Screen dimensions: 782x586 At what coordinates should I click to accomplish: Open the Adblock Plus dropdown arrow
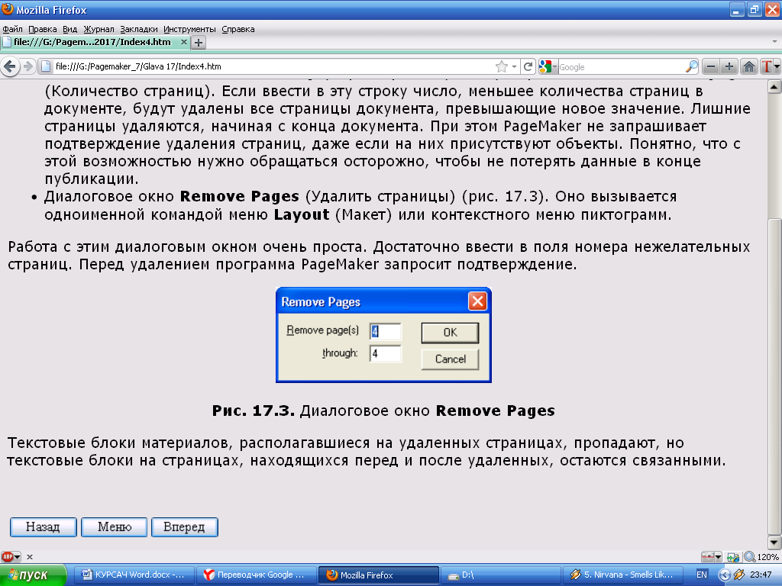tap(18, 556)
